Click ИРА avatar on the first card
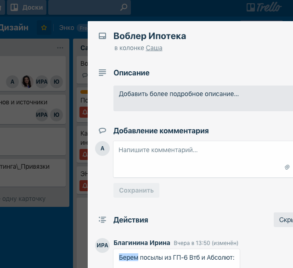The width and height of the screenshot is (293, 268). pos(42,82)
